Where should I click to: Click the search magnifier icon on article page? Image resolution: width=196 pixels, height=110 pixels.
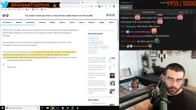tap(4, 16)
